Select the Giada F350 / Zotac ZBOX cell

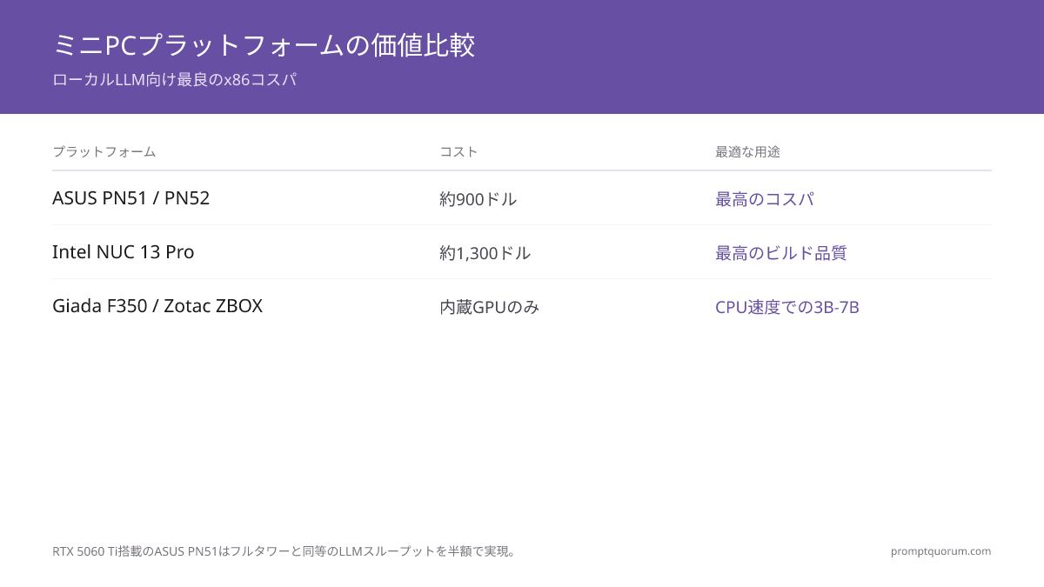point(157,306)
